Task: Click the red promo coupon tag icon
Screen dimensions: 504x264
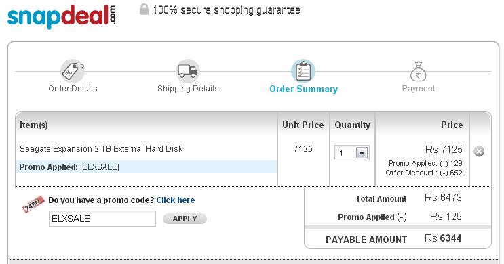Action: (33, 204)
